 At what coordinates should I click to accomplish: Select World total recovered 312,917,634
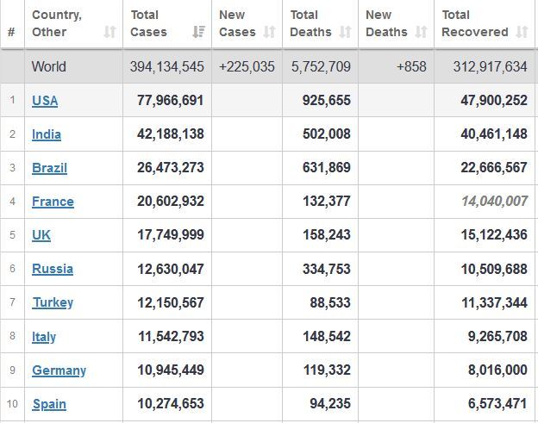[x=491, y=66]
